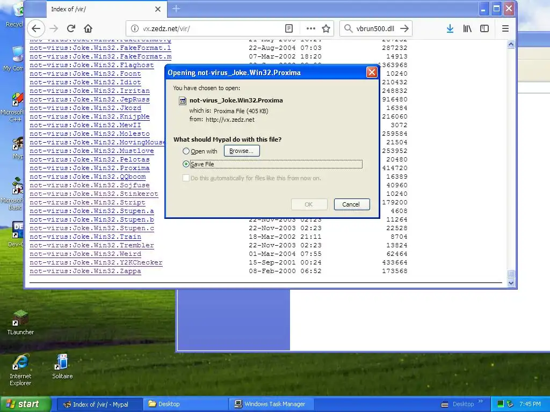Click the search box containing vbrun500.dll
This screenshot has width=550, height=412.
(x=375, y=29)
